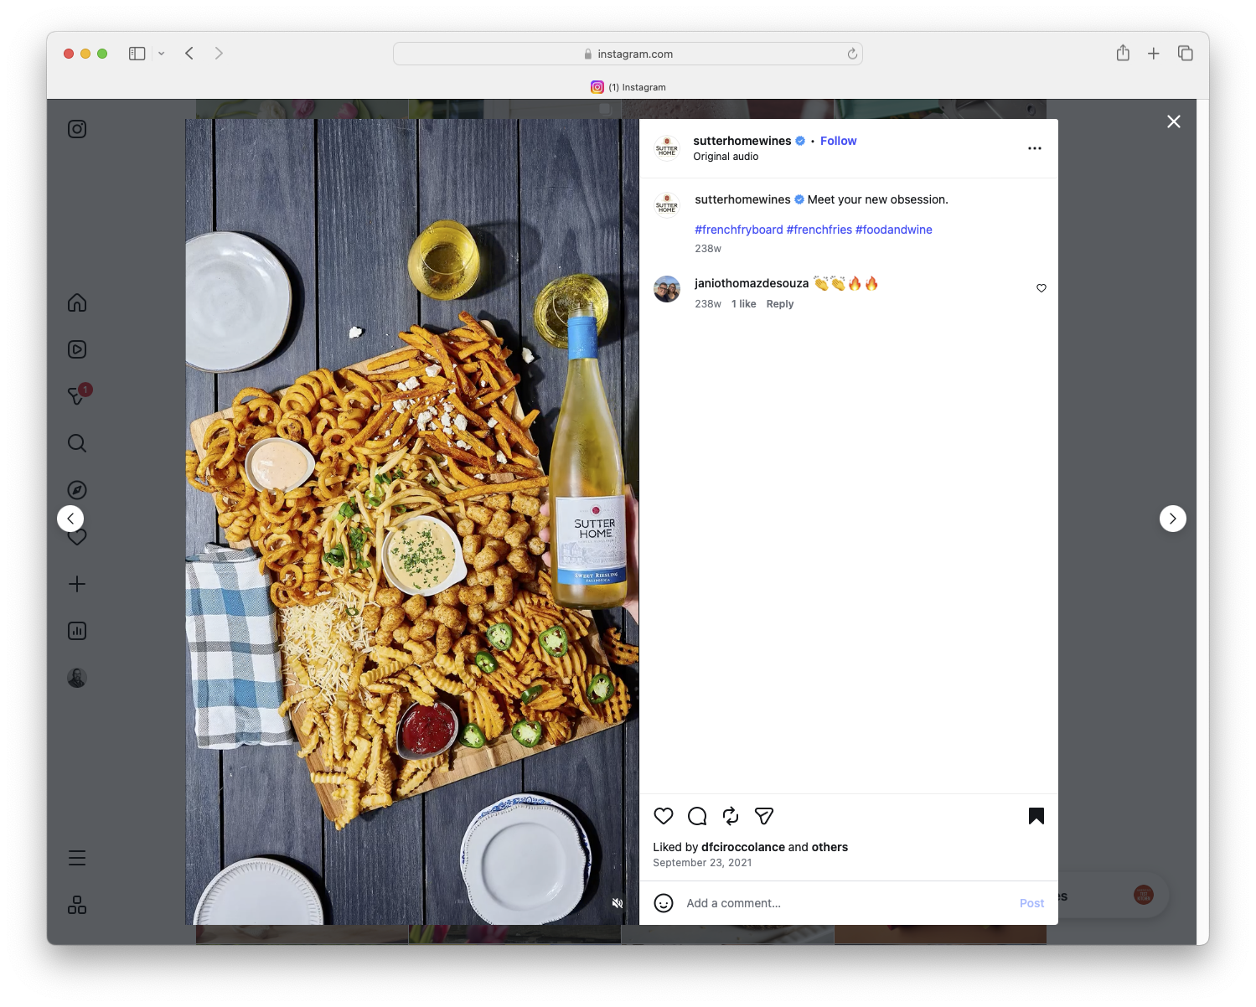
Task: Go back in Safari
Action: click(189, 54)
